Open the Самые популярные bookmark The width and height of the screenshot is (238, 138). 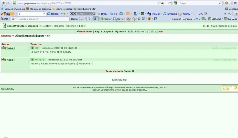click(x=13, y=9)
